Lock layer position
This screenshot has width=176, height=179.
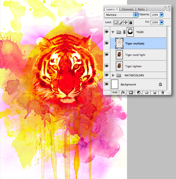126,22
